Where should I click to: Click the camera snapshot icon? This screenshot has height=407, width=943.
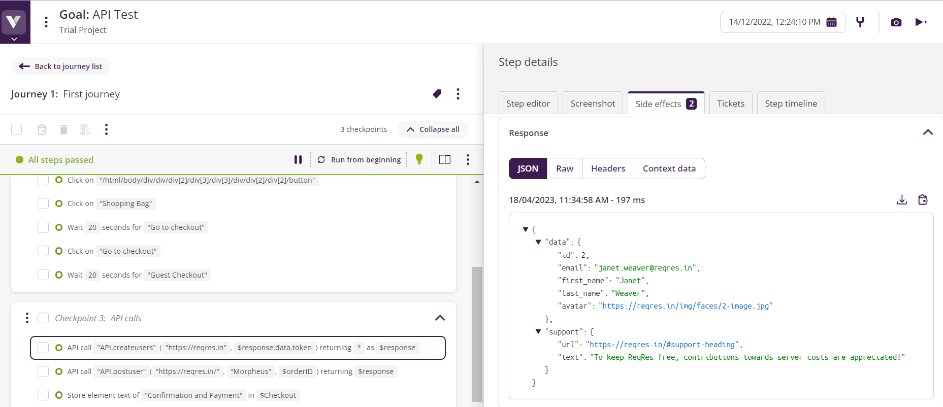pyautogui.click(x=896, y=22)
